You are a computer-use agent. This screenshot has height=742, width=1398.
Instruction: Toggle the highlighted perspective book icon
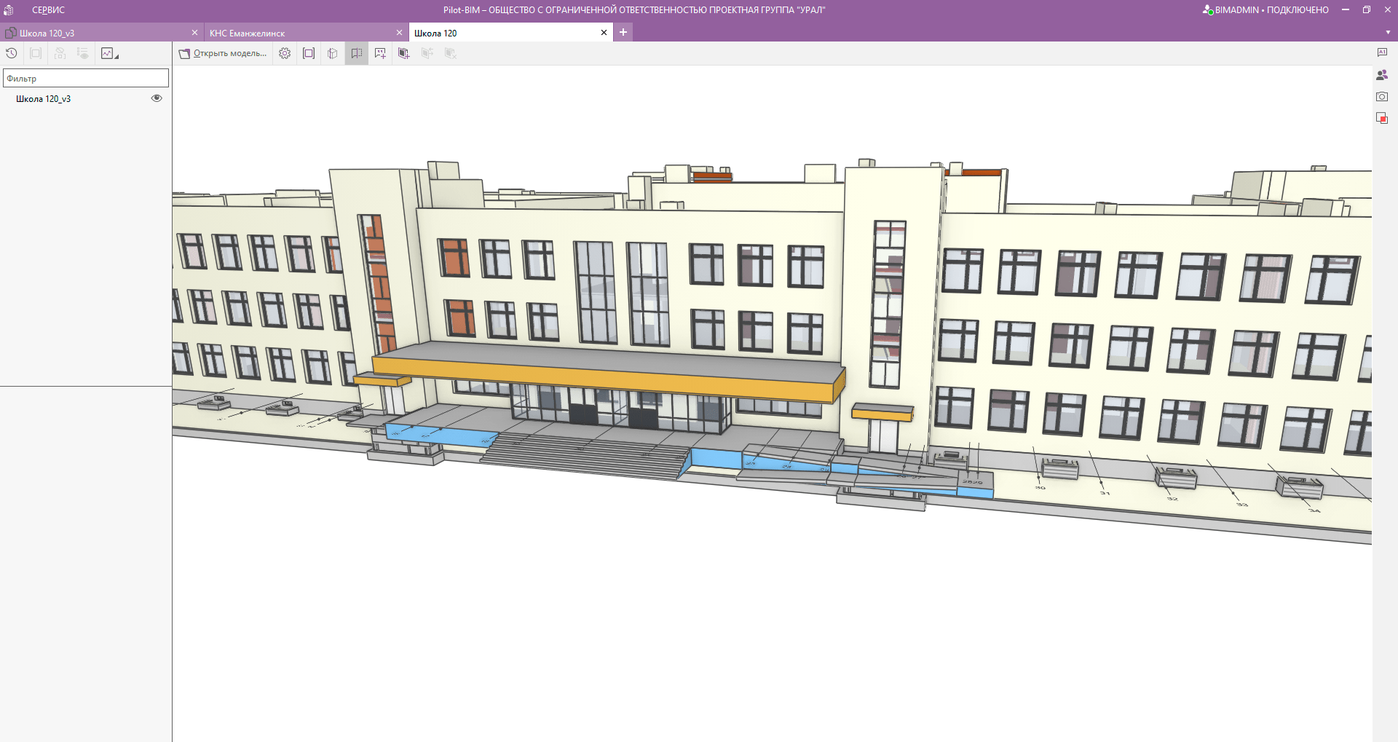click(357, 53)
